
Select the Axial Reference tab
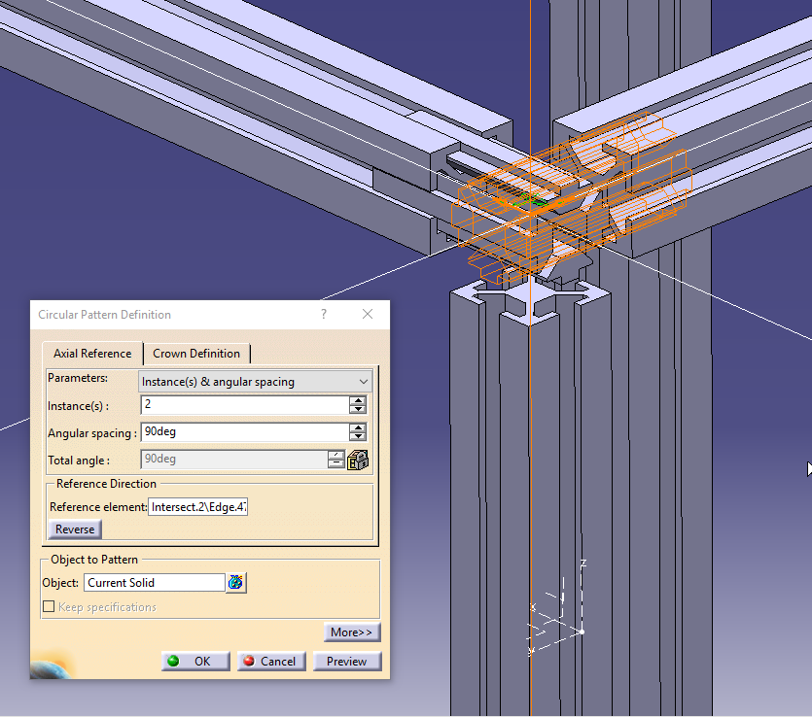[92, 354]
